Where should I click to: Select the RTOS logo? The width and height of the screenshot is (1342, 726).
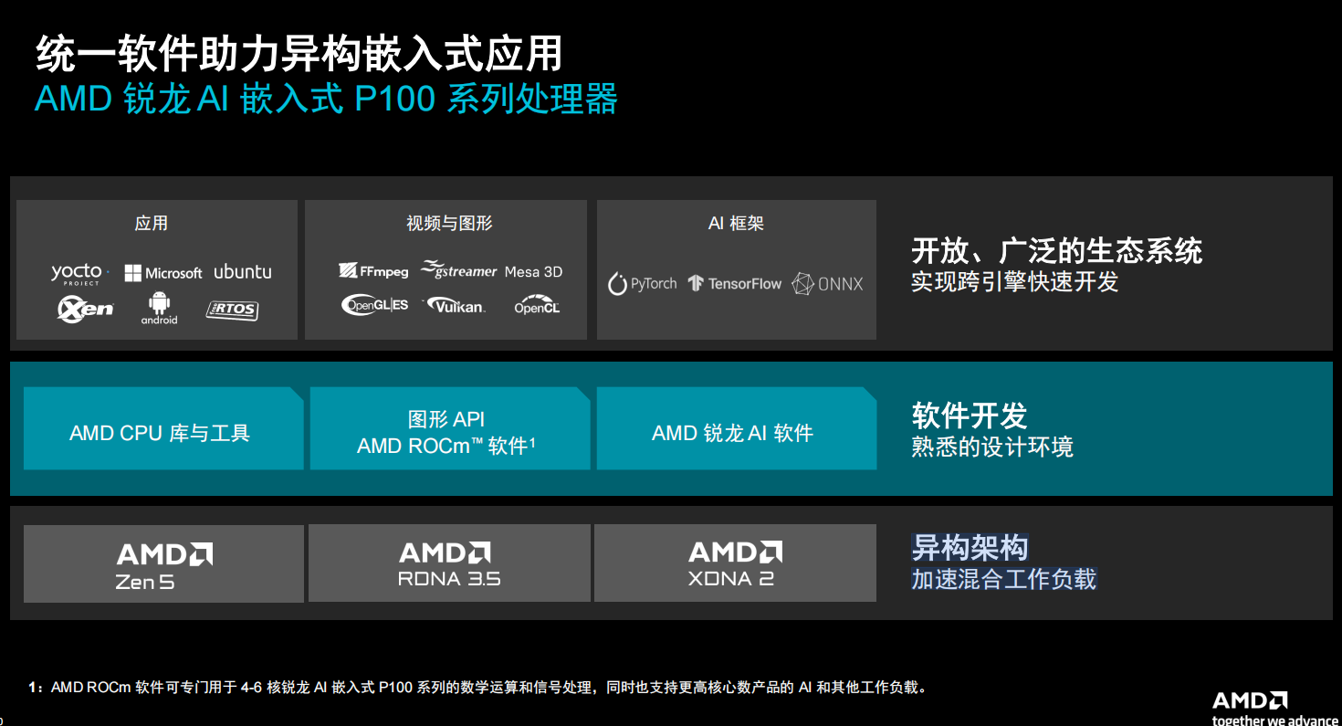232,310
